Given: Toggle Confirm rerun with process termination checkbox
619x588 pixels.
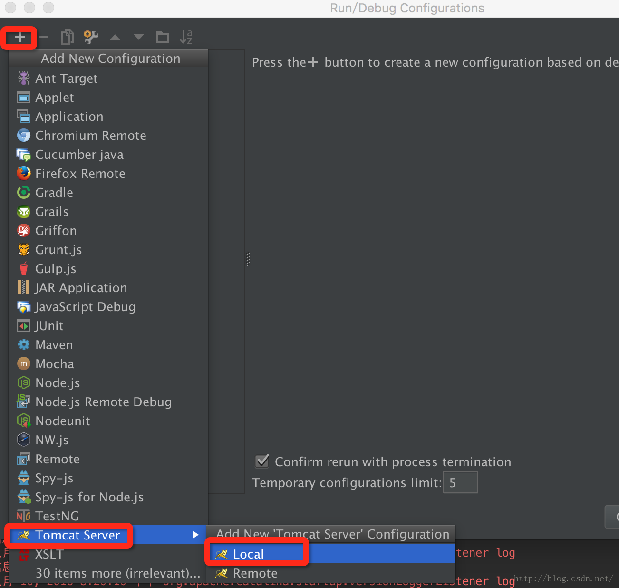Looking at the screenshot, I should (262, 461).
